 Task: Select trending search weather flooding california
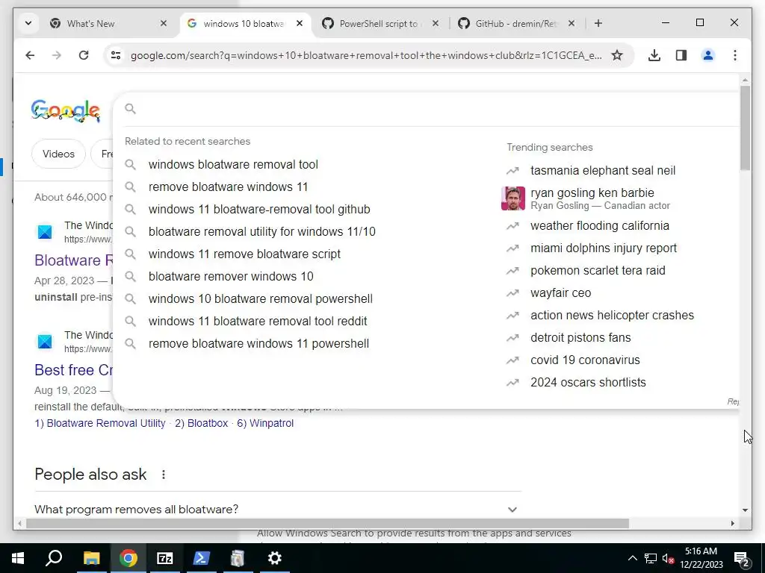pos(600,226)
